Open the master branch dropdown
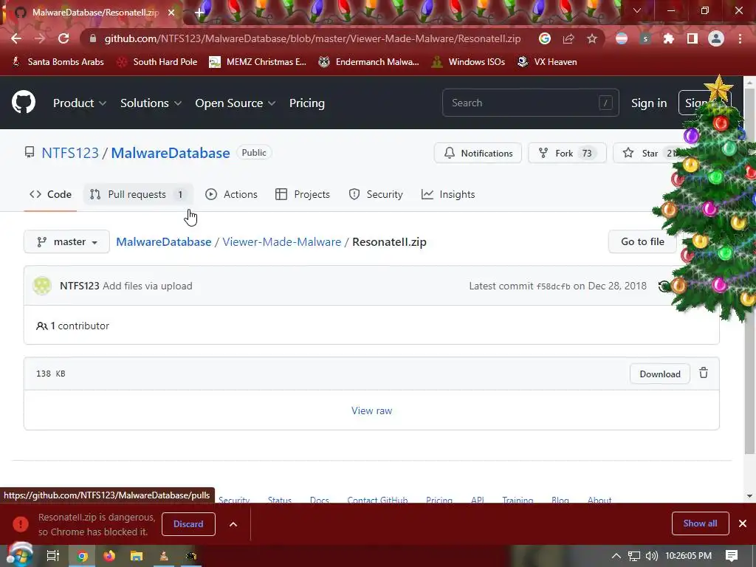The height and width of the screenshot is (567, 756). tap(66, 241)
